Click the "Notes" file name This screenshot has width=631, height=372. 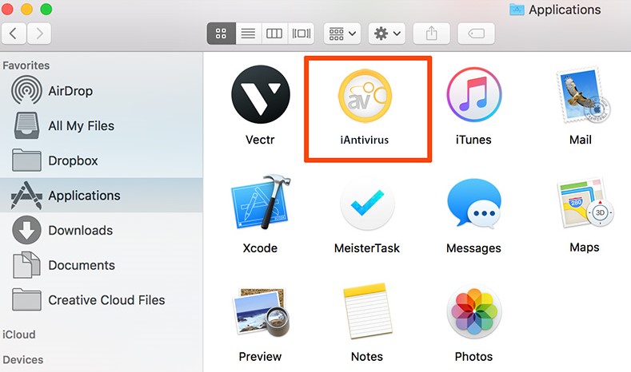pos(367,356)
